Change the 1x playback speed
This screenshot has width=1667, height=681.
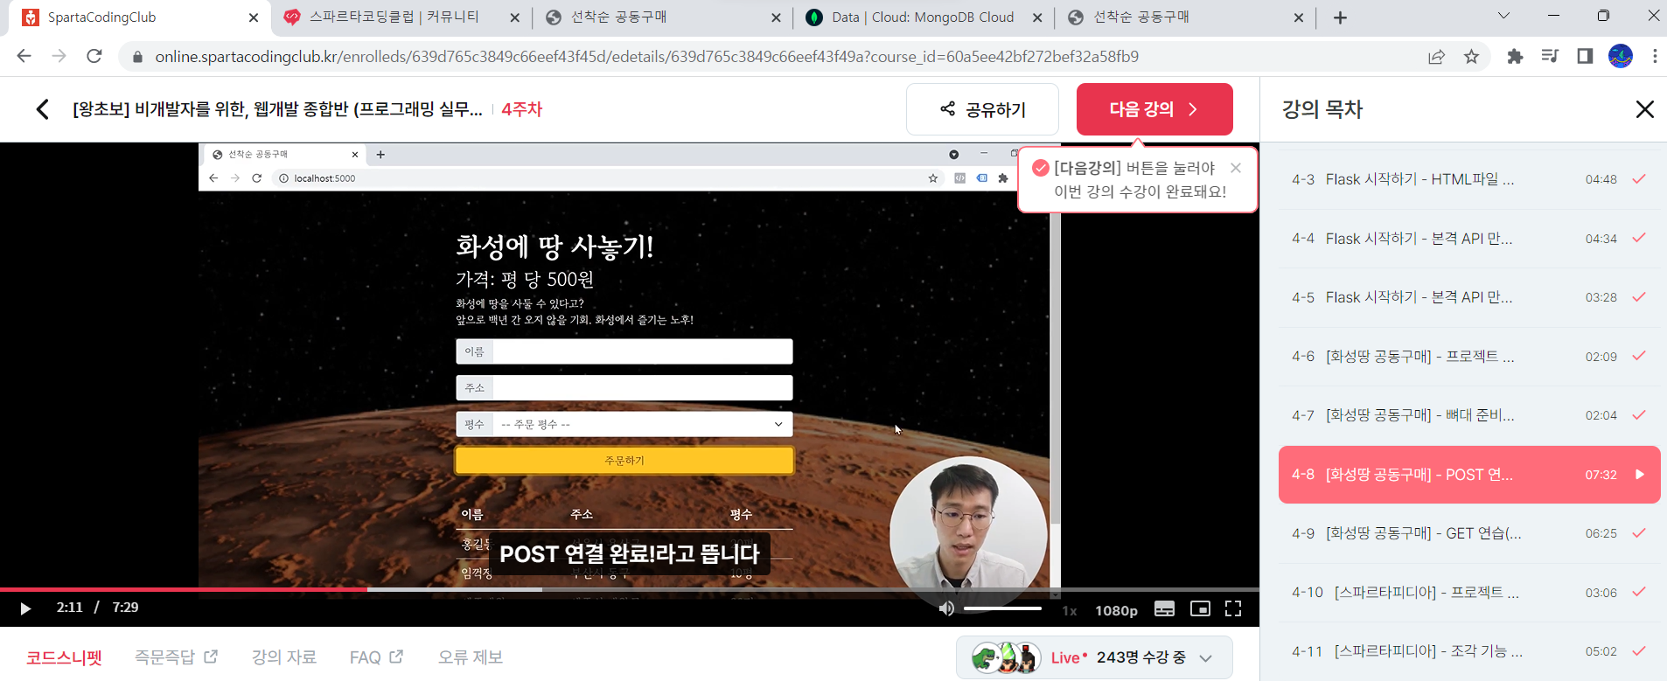(x=1069, y=610)
